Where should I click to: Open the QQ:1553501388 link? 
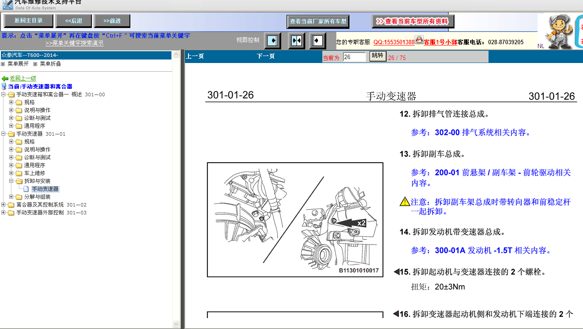394,42
